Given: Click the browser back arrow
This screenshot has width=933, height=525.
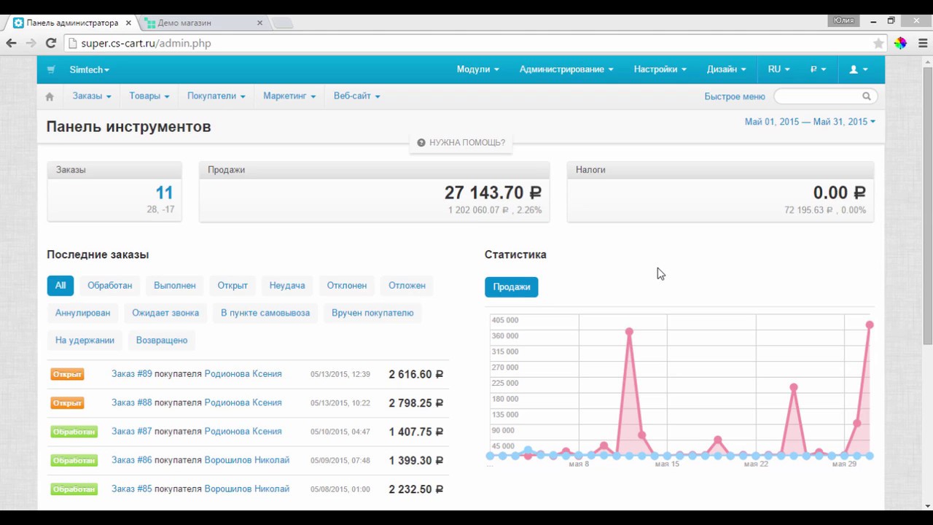Looking at the screenshot, I should point(11,43).
